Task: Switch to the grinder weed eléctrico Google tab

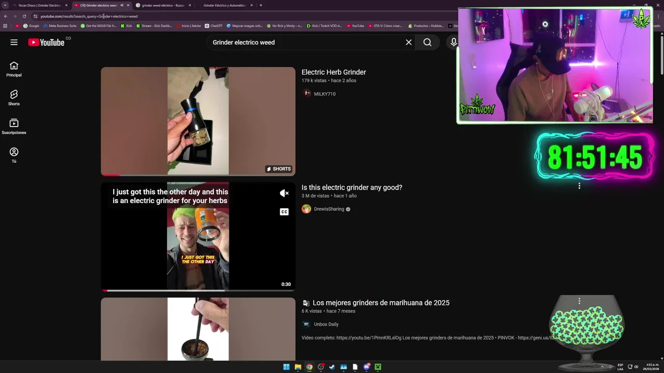Action: coord(163,5)
